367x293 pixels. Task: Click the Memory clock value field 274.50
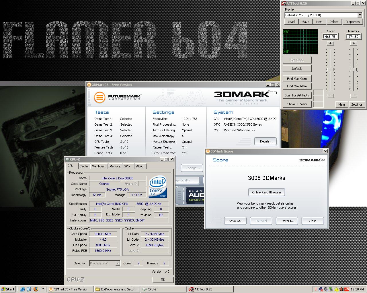click(x=354, y=37)
